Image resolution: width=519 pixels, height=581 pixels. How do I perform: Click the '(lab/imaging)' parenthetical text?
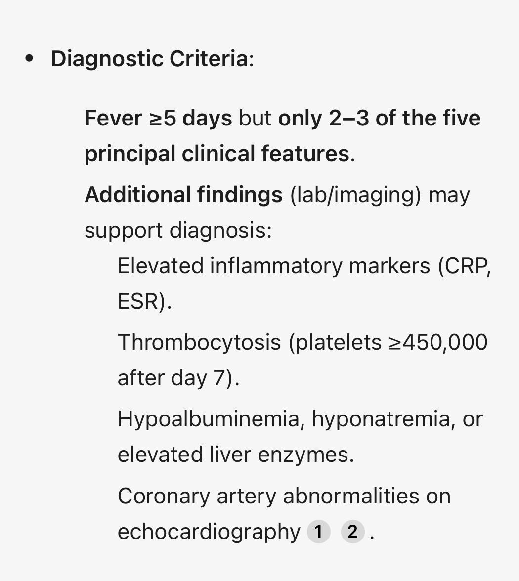click(355, 195)
